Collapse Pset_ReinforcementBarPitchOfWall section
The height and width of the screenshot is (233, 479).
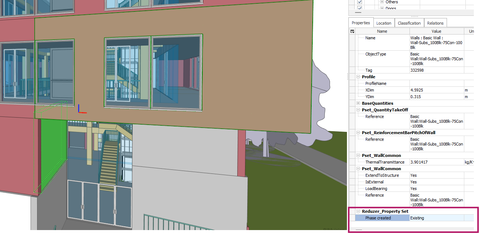coord(358,133)
